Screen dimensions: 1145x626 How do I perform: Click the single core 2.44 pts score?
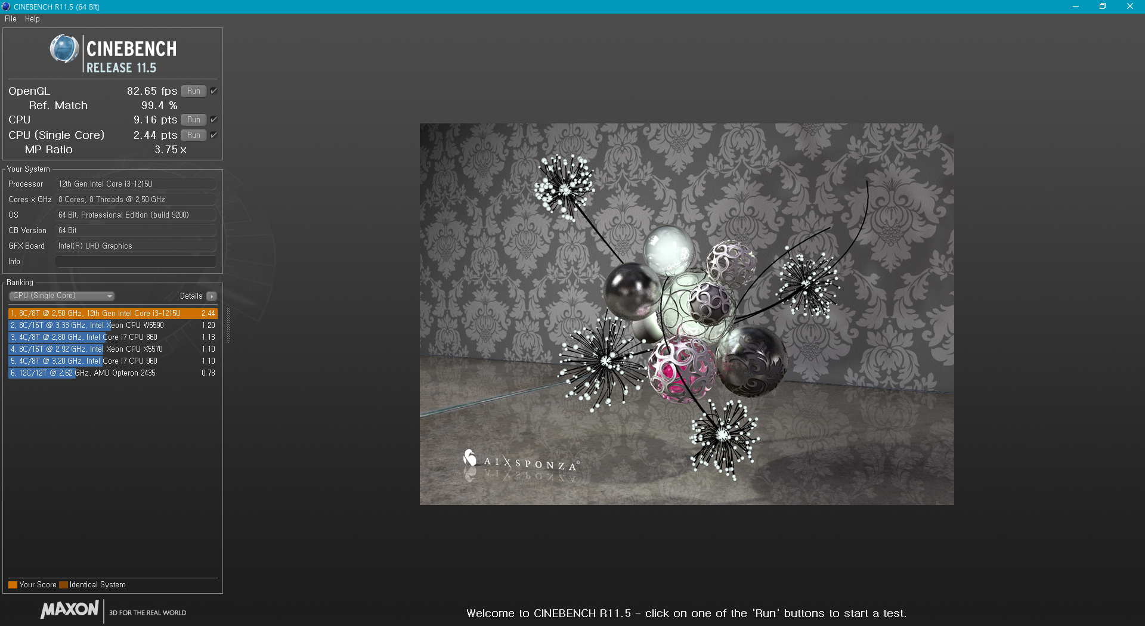[155, 135]
